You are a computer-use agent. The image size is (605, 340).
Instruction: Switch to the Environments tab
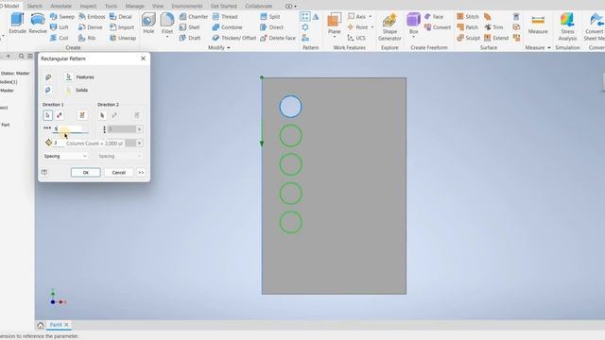pos(187,7)
